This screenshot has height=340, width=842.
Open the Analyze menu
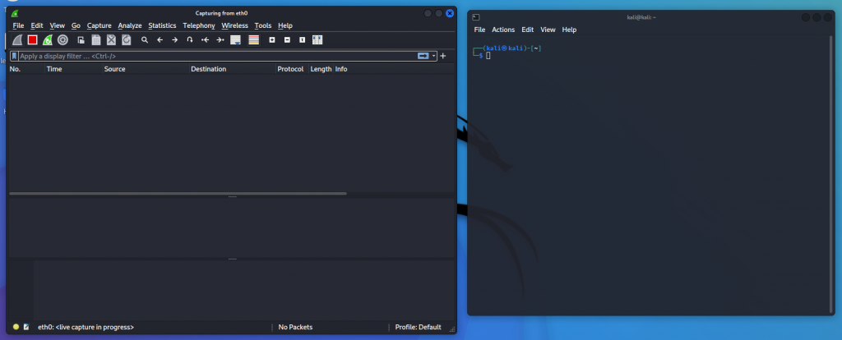130,25
